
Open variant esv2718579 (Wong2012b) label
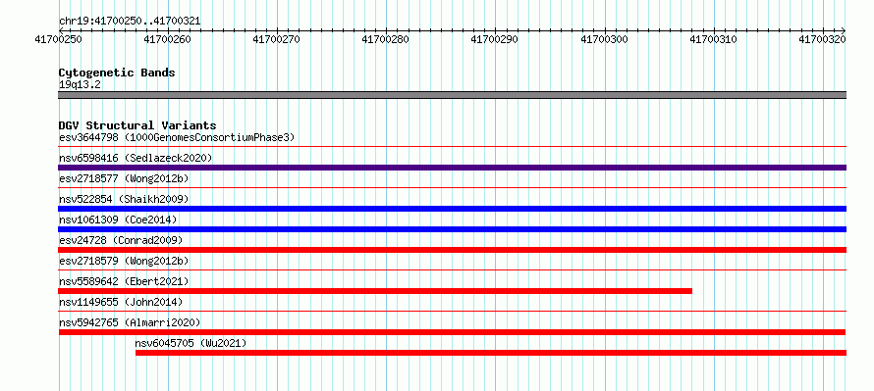(x=124, y=261)
